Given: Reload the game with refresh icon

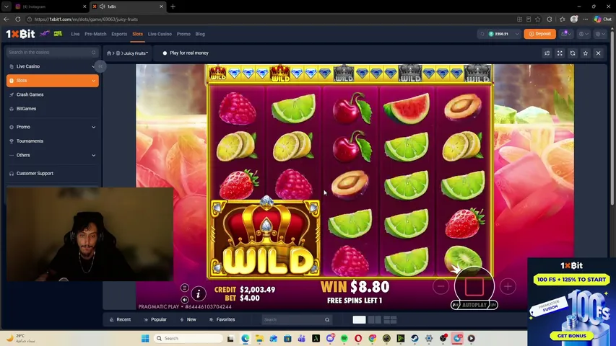Looking at the screenshot, I should pos(573,53).
